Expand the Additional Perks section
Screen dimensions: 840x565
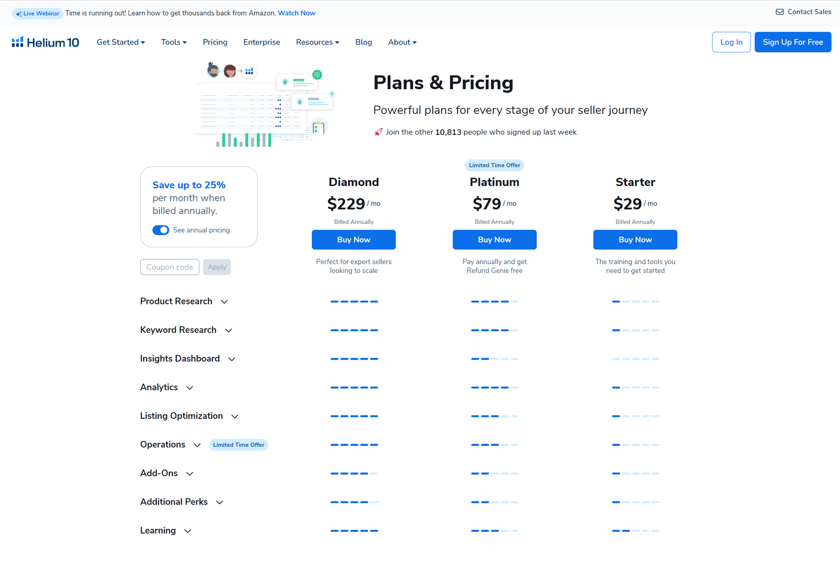point(182,502)
